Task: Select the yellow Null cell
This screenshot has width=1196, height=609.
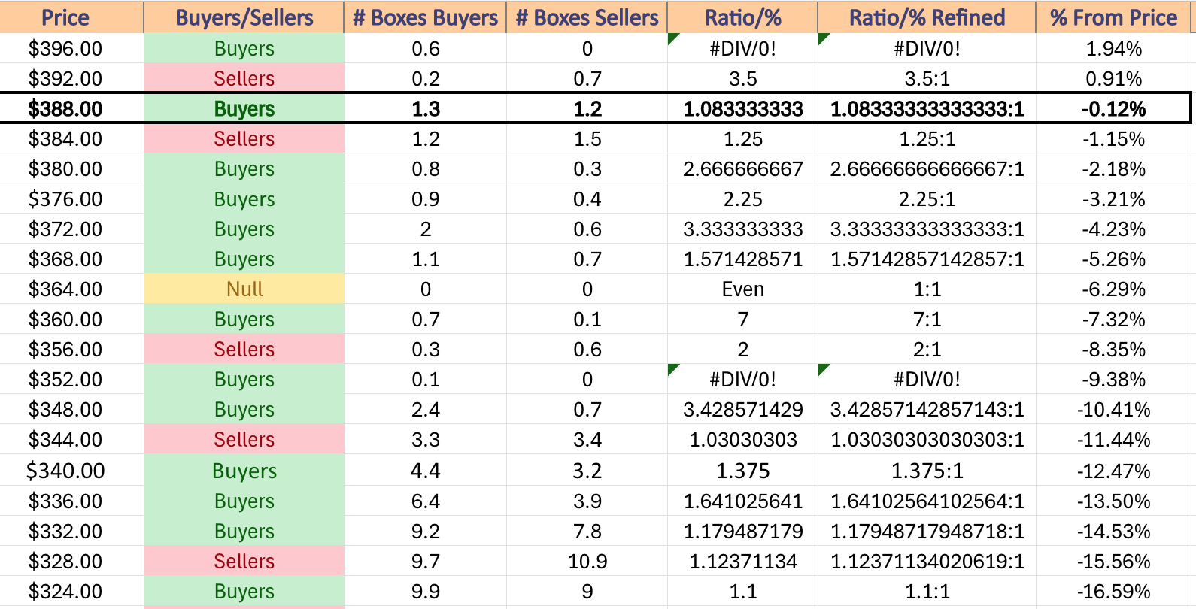Action: [x=244, y=289]
